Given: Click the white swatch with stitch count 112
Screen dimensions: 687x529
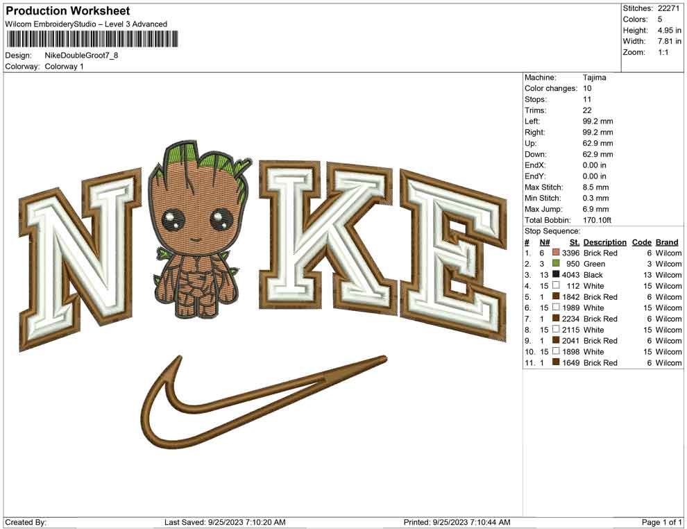Looking at the screenshot, I should [556, 285].
